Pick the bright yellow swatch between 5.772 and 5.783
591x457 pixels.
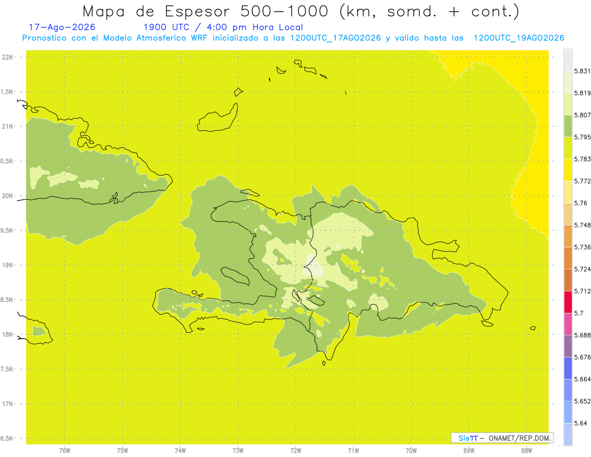point(568,170)
